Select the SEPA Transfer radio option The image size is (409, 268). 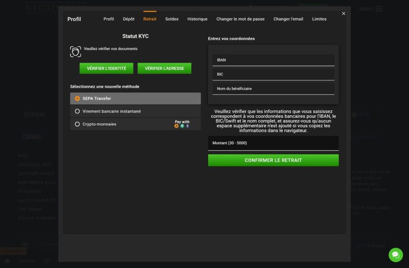click(135, 99)
